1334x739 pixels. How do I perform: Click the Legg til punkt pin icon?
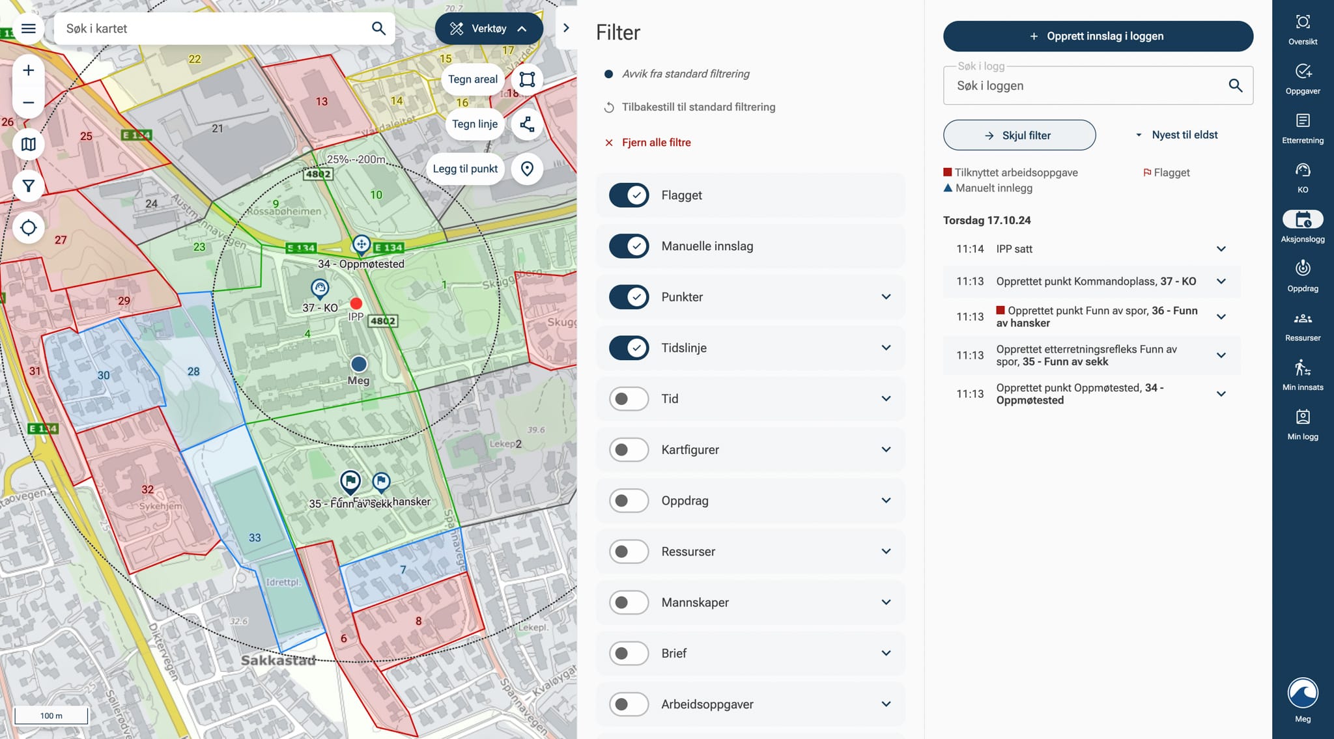pos(527,169)
